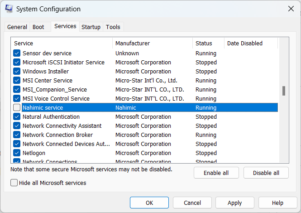
Task: Click the services list scrollbar thumb
Action: 284,91
